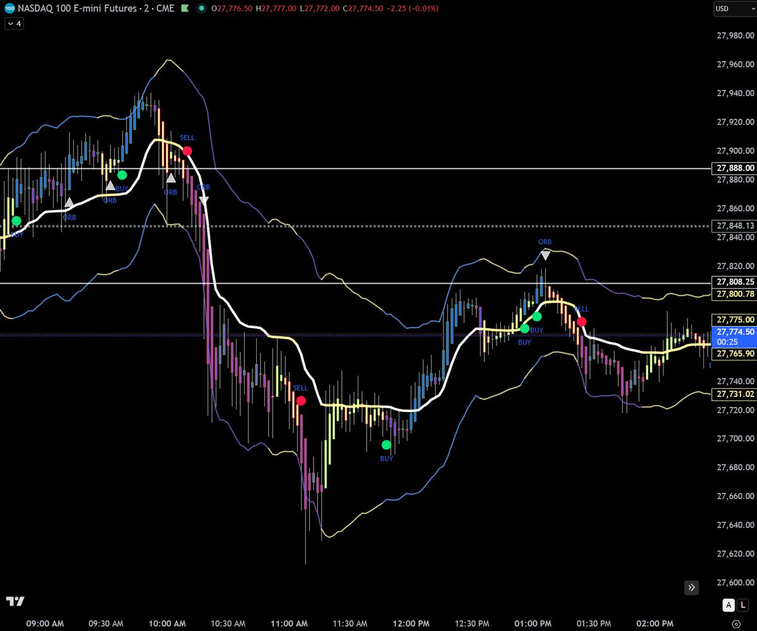Screen dimensions: 757x631
Task: Click the ORB up-triangle near 09:15 AM
Action: 69,203
